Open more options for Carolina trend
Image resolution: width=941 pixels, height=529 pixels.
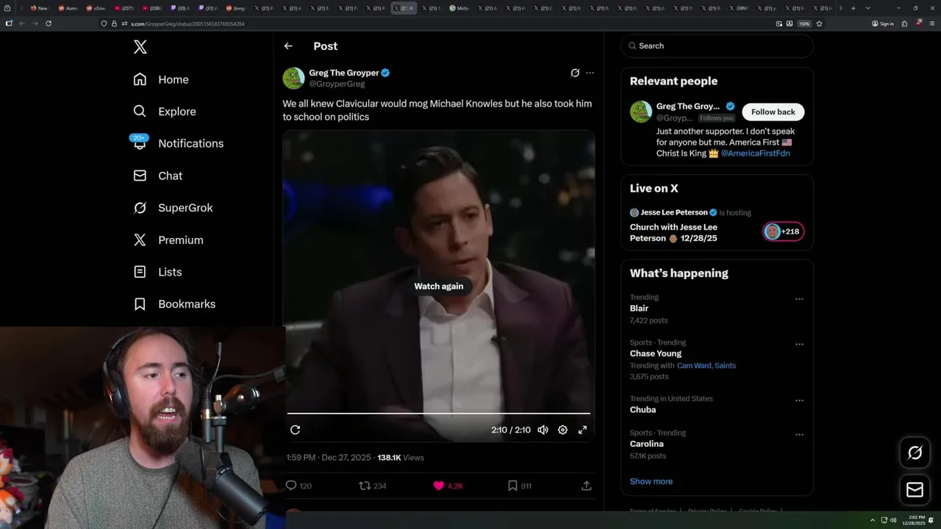pos(799,434)
